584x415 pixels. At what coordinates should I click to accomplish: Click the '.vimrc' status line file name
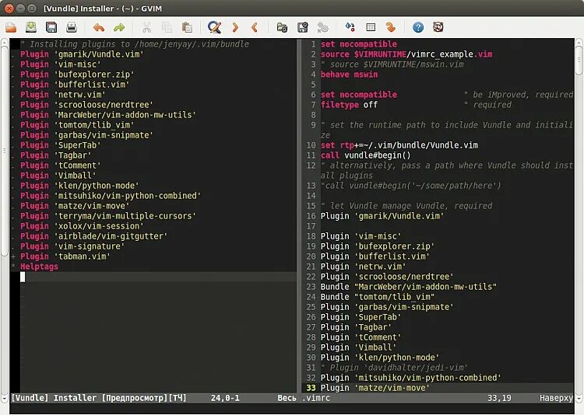[x=316, y=398]
